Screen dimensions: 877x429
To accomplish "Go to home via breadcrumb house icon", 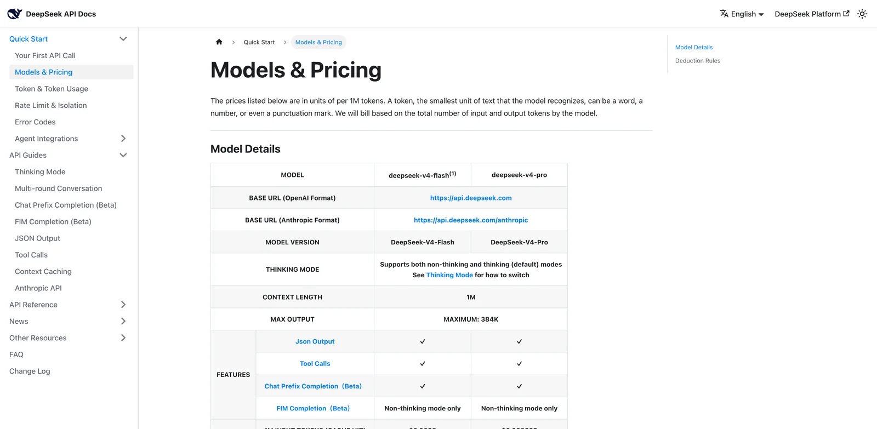I will (219, 42).
